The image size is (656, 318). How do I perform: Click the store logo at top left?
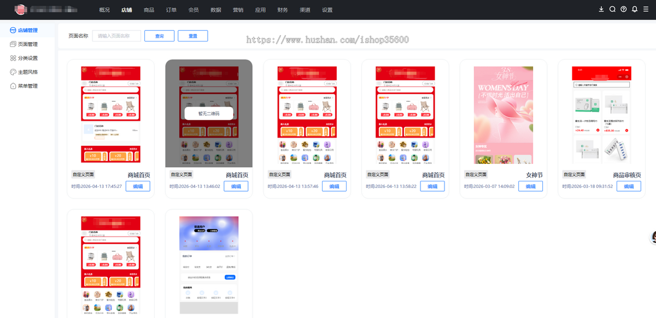tap(20, 9)
